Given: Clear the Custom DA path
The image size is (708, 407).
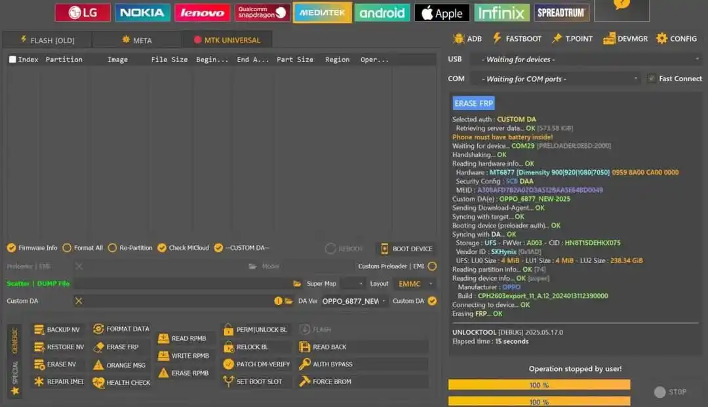Looking at the screenshot, I should point(79,300).
